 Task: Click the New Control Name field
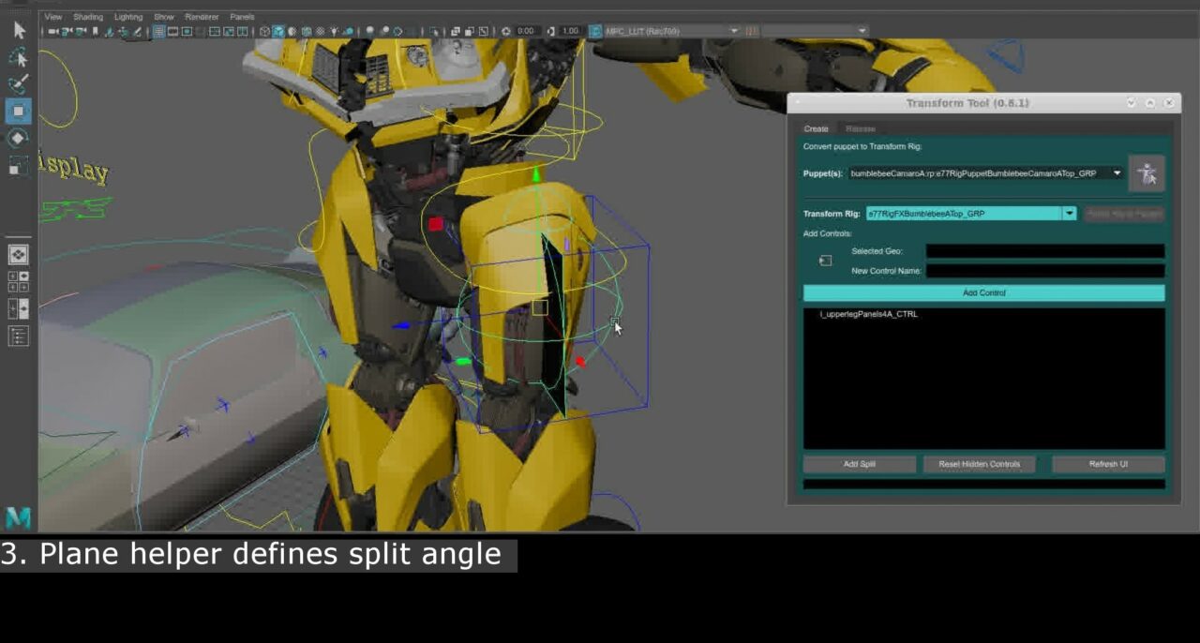(x=1045, y=271)
